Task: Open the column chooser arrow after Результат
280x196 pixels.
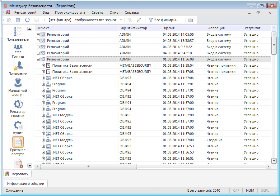Action: (x=274, y=28)
